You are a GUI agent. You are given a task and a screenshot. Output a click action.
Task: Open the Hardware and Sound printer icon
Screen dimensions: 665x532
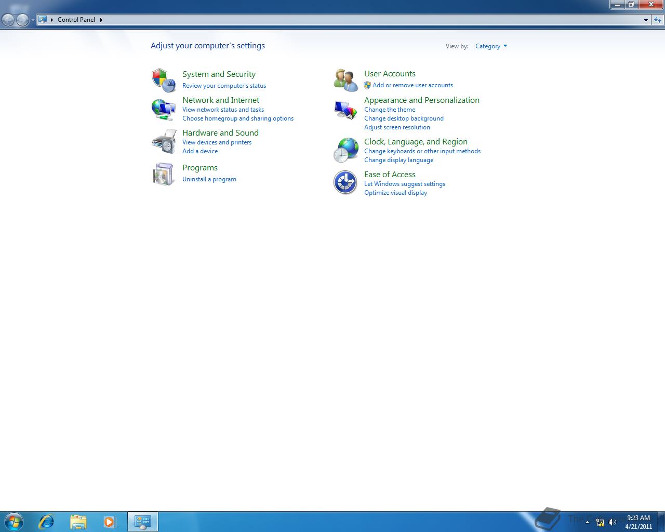pos(164,142)
